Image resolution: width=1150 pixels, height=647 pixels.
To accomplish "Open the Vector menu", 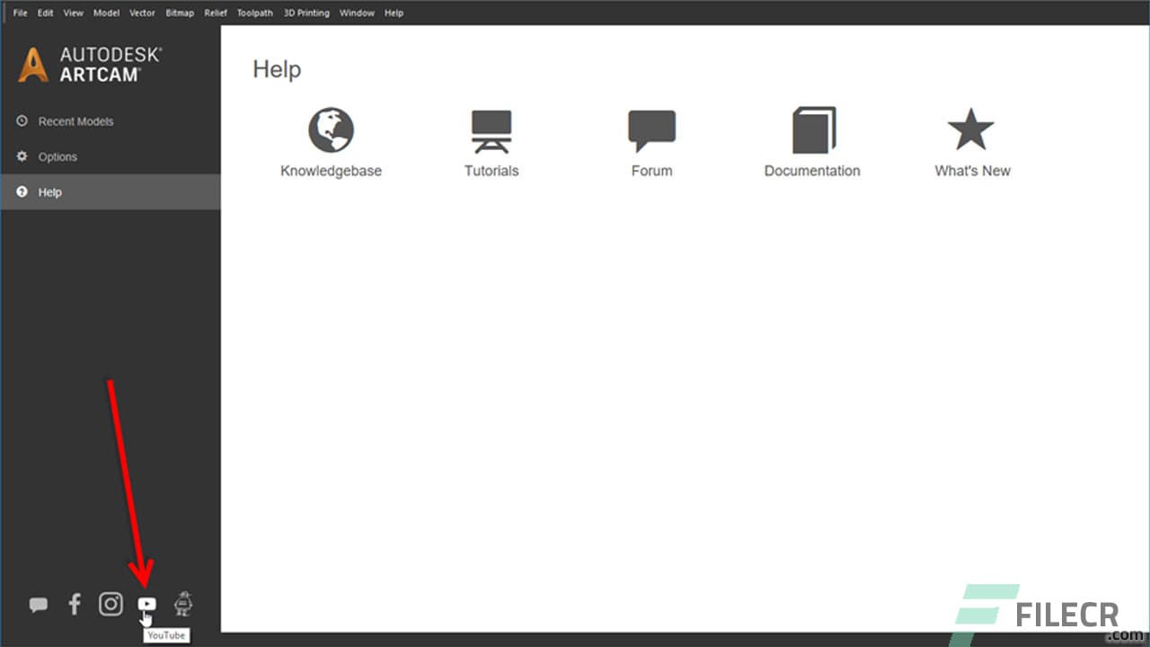I will tap(141, 13).
